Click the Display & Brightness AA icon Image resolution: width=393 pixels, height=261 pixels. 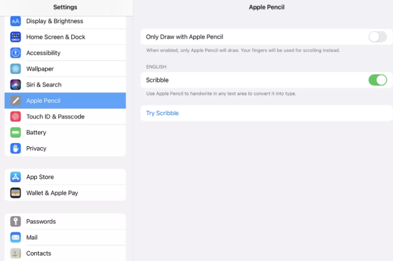[x=16, y=21]
